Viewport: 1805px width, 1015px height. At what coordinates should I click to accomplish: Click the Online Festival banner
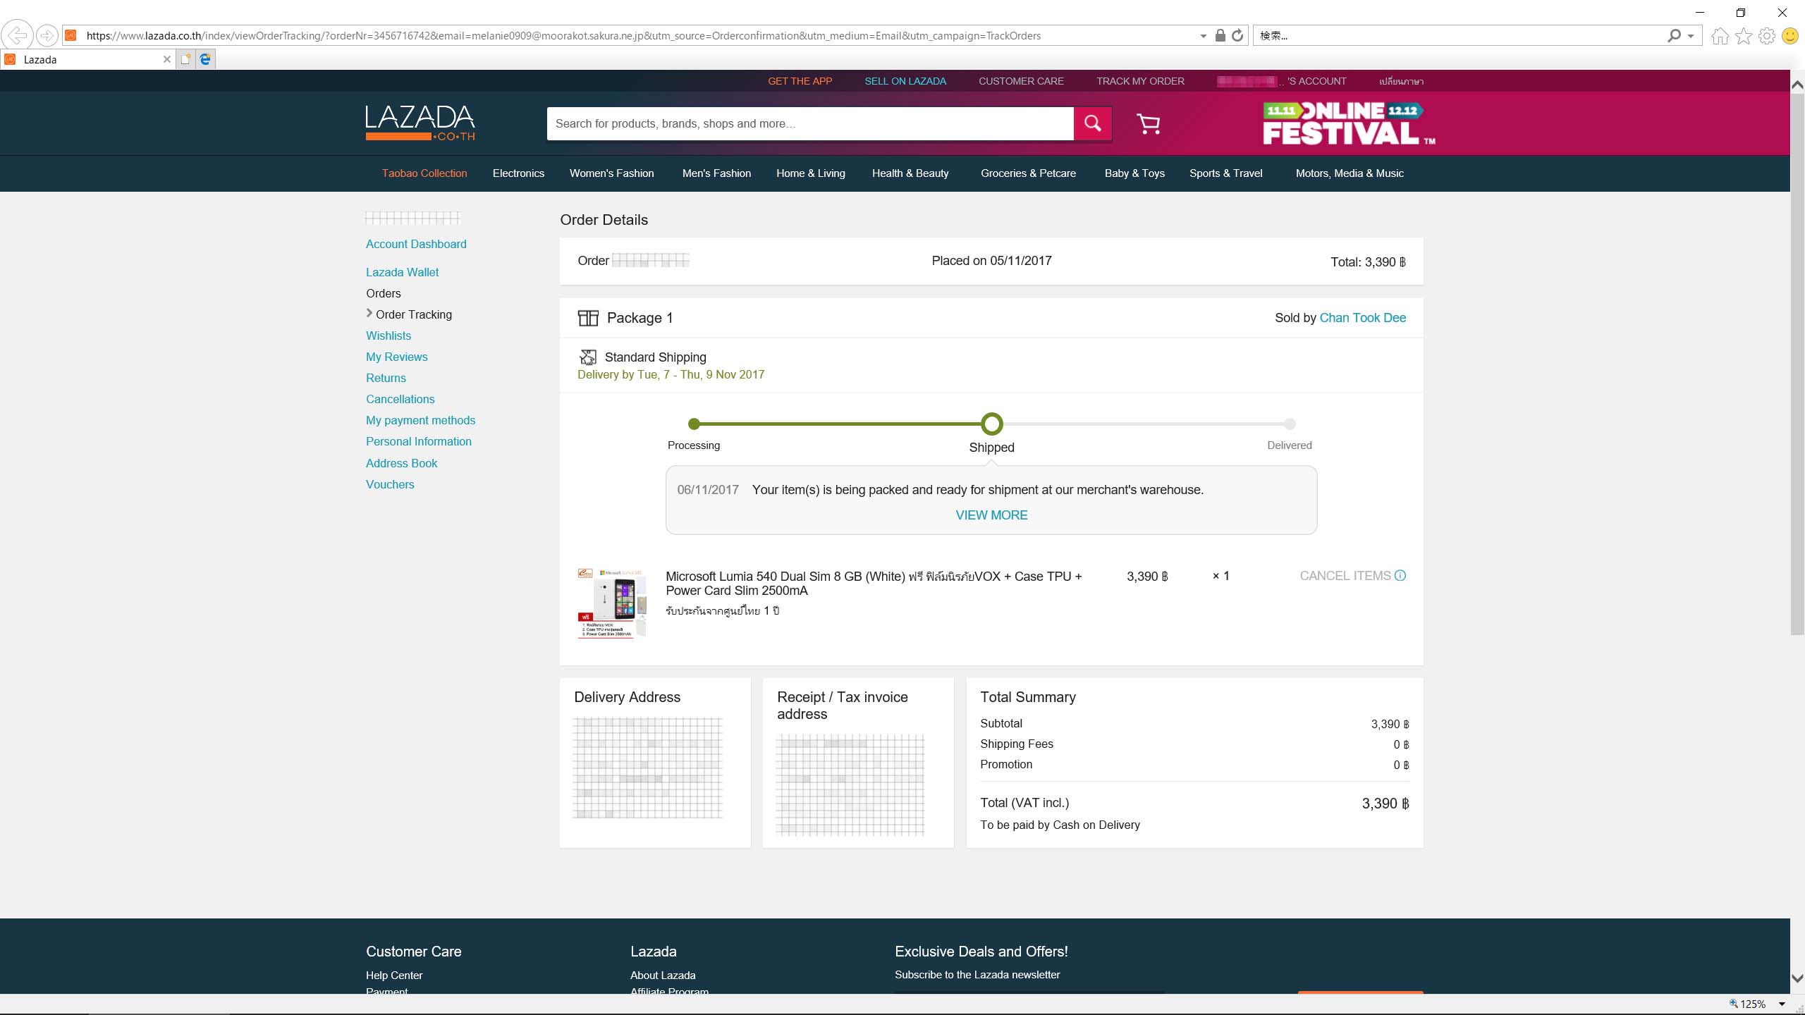click(1349, 123)
